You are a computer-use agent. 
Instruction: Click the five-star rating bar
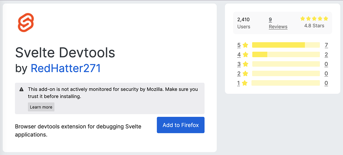tap(286, 45)
